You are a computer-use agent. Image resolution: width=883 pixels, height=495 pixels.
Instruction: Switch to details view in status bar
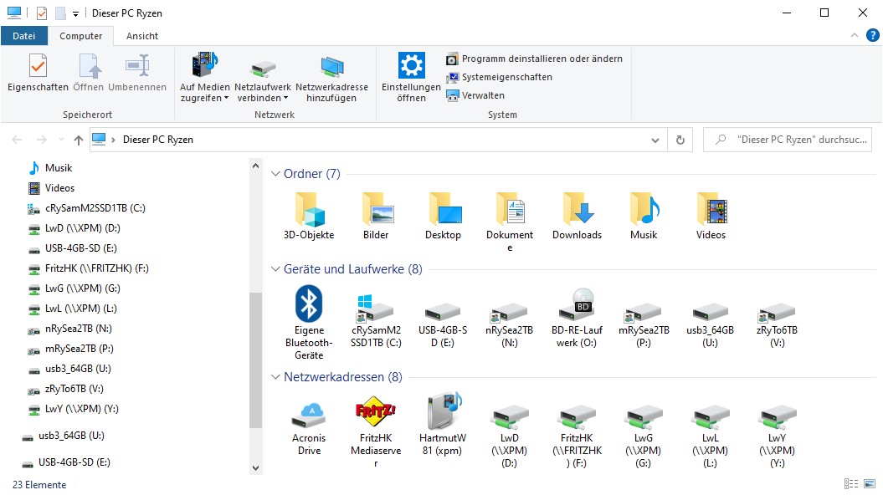click(851, 484)
